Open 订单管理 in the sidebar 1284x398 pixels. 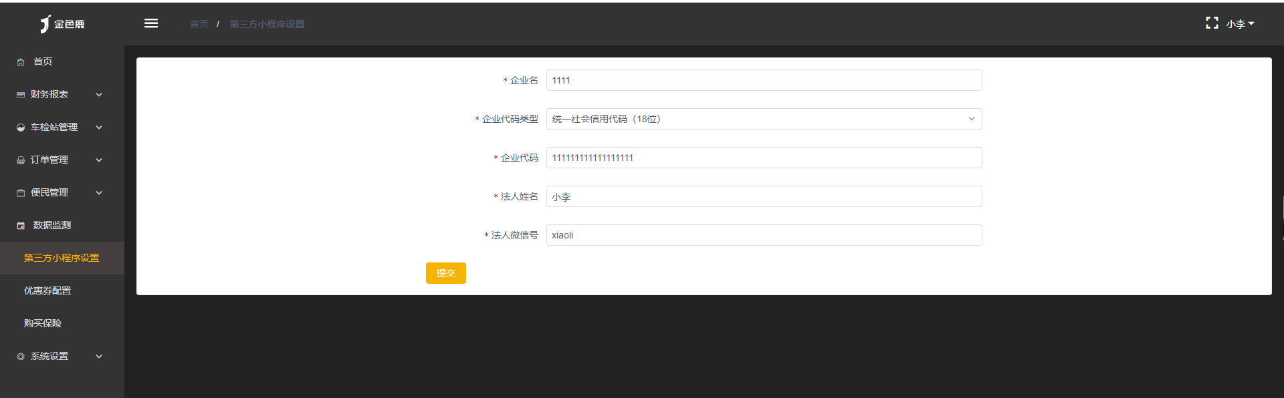tap(62, 160)
